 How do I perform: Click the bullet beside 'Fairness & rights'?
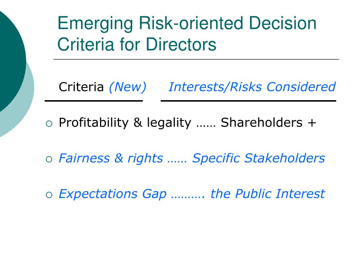pos(49,159)
